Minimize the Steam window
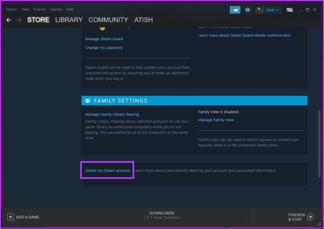324x229 pixels. point(301,10)
